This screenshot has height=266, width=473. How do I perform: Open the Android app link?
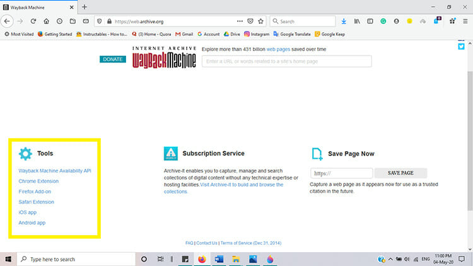pyautogui.click(x=32, y=223)
